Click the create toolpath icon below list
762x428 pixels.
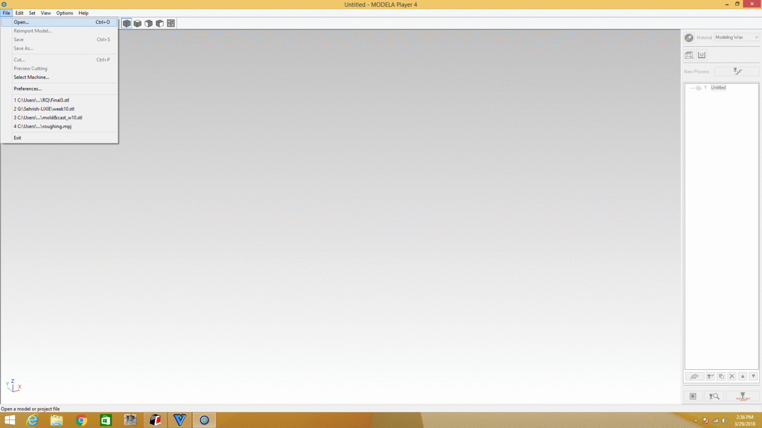click(695, 377)
